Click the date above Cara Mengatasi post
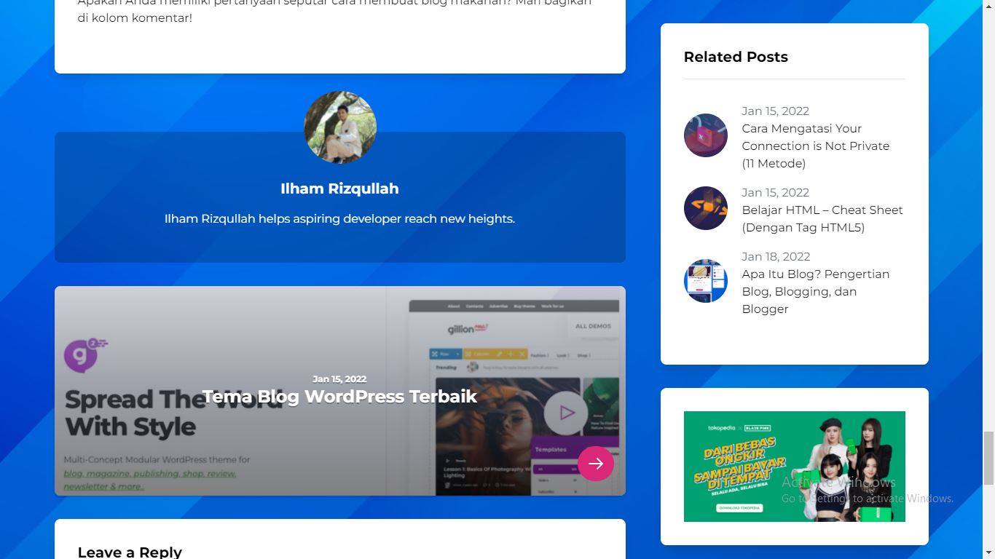This screenshot has height=559, width=995. (775, 111)
